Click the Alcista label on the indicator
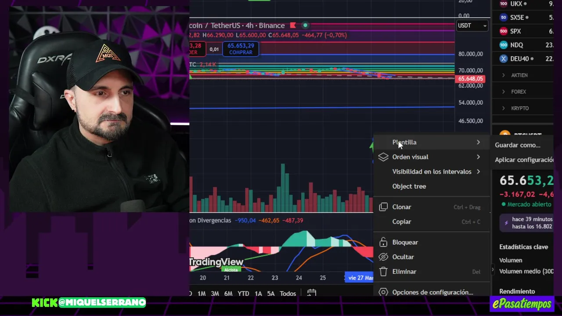Image resolution: width=562 pixels, height=316 pixels. (231, 269)
